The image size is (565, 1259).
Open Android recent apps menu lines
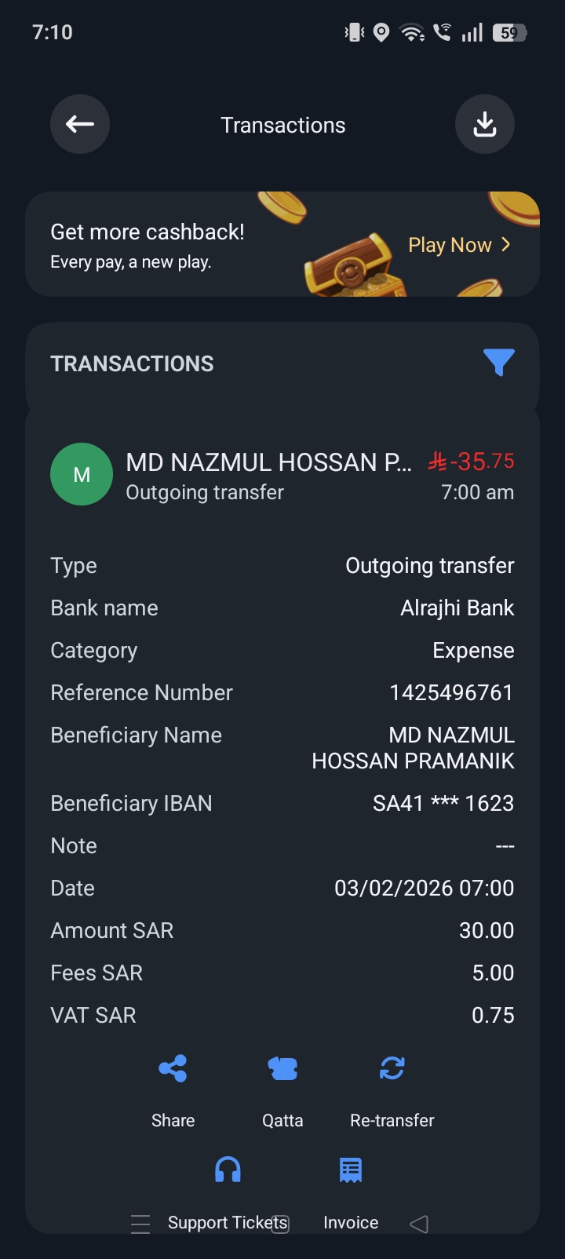(x=140, y=1224)
